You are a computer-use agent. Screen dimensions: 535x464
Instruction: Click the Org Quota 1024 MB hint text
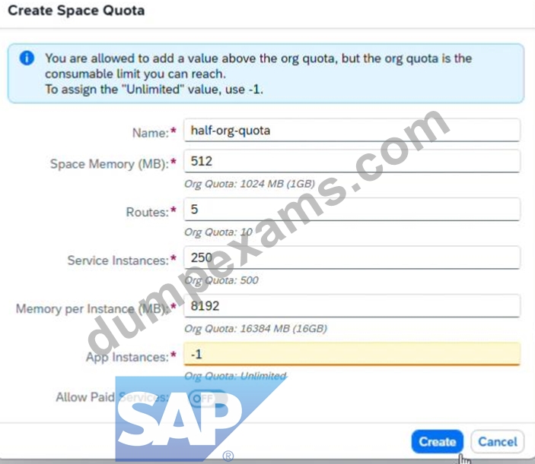(250, 184)
